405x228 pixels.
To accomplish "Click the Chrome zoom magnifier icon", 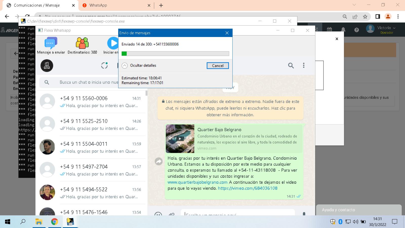I will point(345,16).
